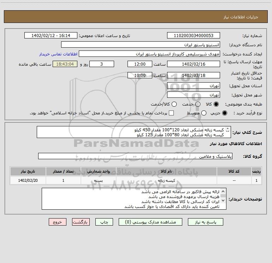Screen dimensions: 272x263
Task: Select the کالا radio button
Action: pyautogui.click(x=216, y=104)
